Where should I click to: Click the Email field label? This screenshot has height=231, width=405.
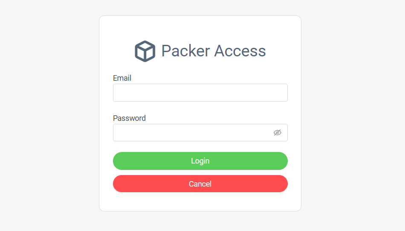[x=122, y=78]
